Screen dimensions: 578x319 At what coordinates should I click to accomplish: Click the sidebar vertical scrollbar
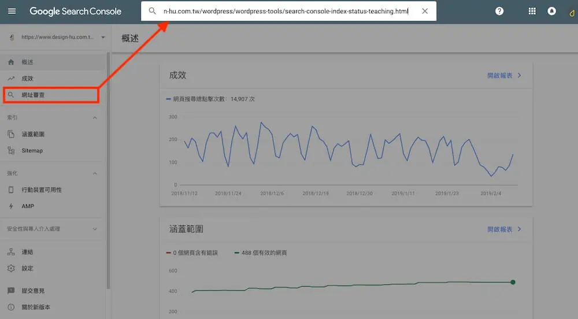[x=109, y=170]
